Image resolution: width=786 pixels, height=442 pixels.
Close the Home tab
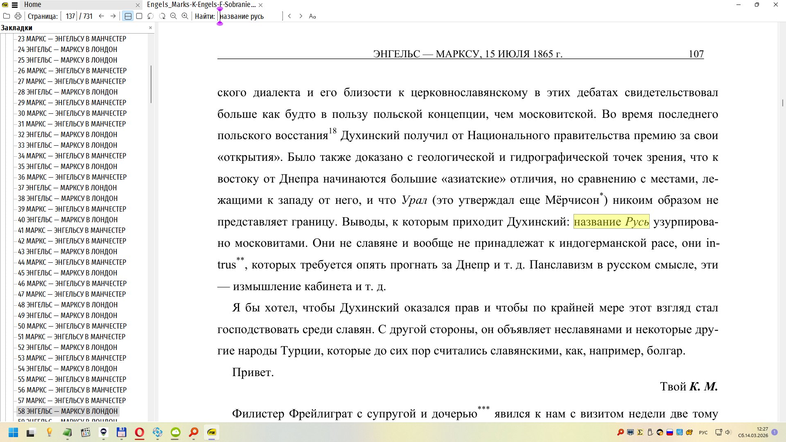pos(138,5)
